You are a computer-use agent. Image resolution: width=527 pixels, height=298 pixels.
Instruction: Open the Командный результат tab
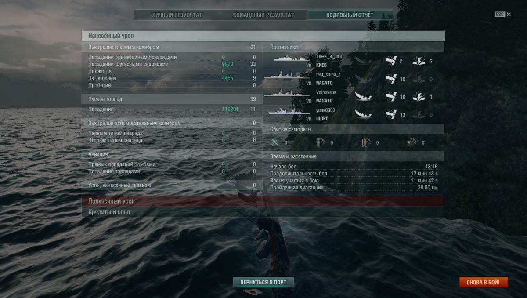(x=263, y=15)
